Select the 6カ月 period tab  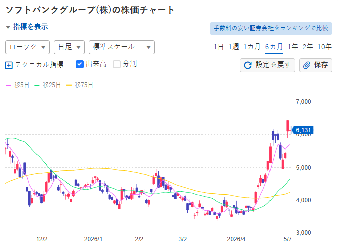[x=274, y=47]
